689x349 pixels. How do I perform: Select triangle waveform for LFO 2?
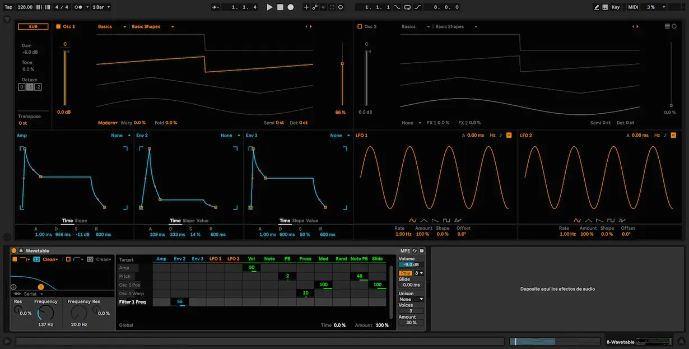pos(589,221)
